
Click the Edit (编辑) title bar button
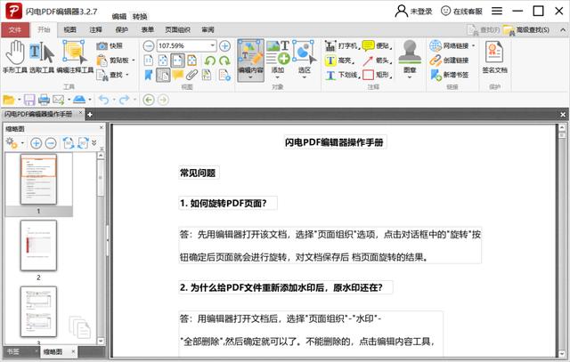point(118,16)
